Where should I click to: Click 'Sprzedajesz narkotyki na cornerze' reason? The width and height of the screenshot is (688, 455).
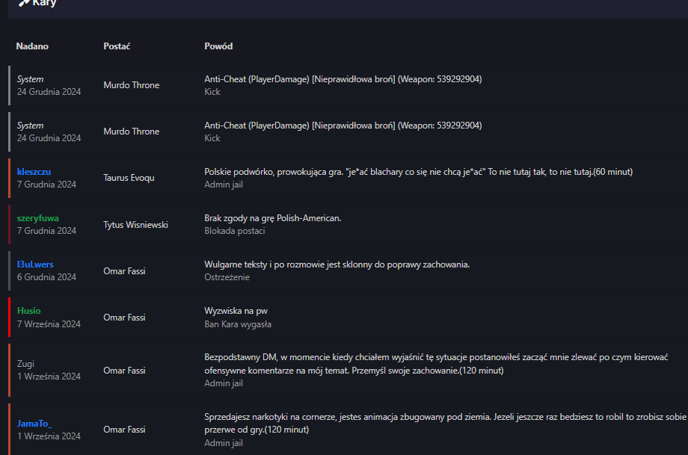click(x=446, y=423)
